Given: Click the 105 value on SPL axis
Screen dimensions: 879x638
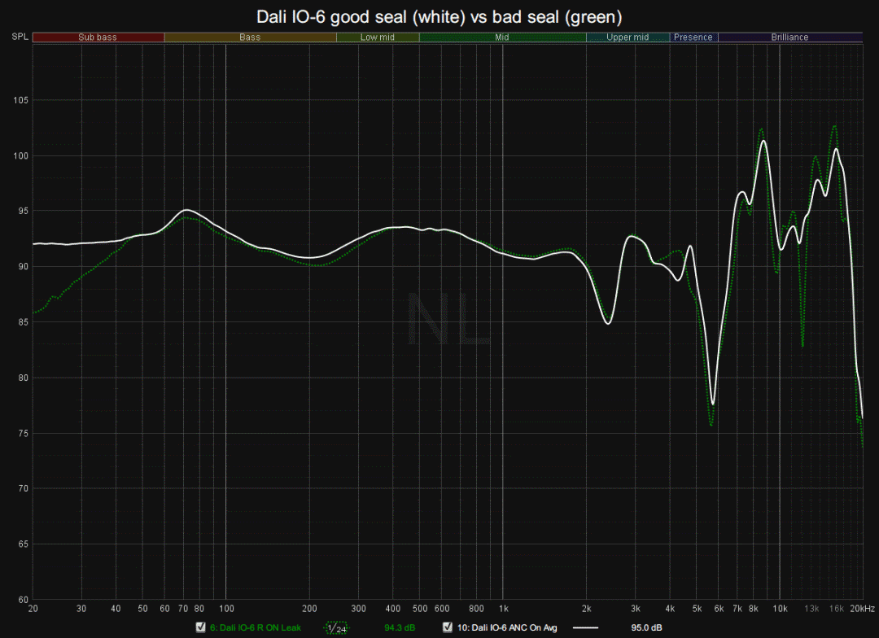Looking at the screenshot, I should click(20, 100).
